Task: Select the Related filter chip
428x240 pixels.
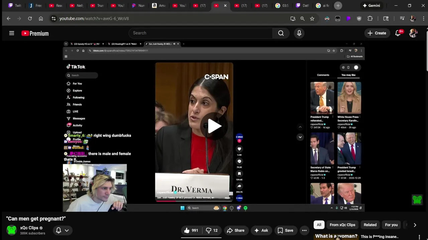Action: click(x=370, y=225)
